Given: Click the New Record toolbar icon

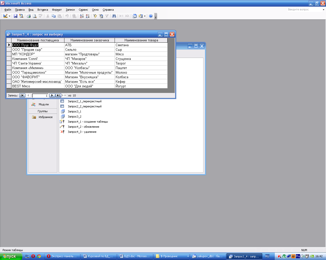Looking at the screenshot, I should tap(121, 16).
